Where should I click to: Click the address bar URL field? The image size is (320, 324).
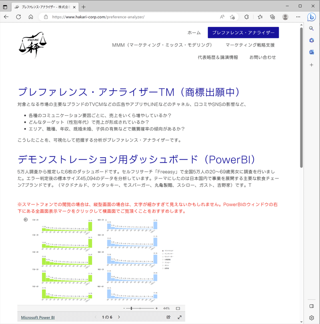(98, 17)
